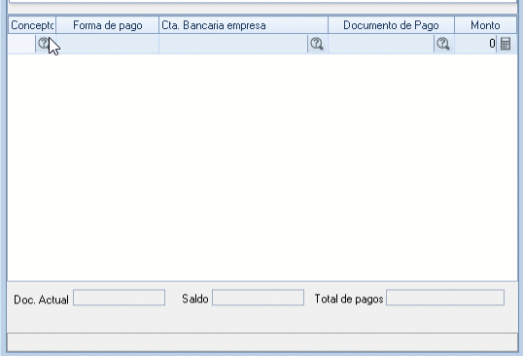Select the Cta. Bancaria empresa column header
This screenshot has height=356, width=523.
(243, 25)
